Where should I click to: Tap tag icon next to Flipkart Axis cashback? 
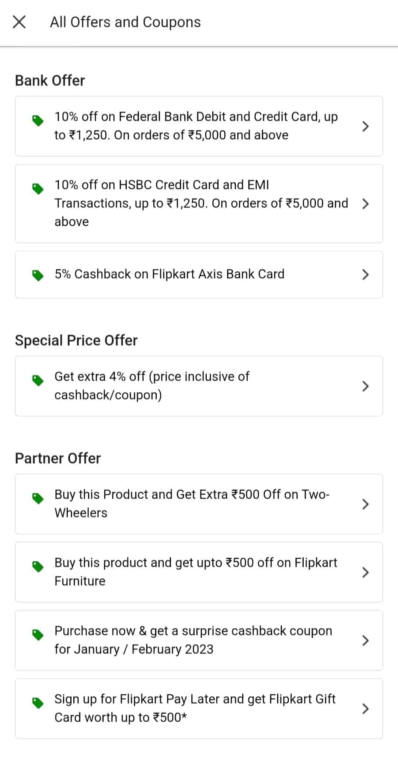click(x=38, y=275)
